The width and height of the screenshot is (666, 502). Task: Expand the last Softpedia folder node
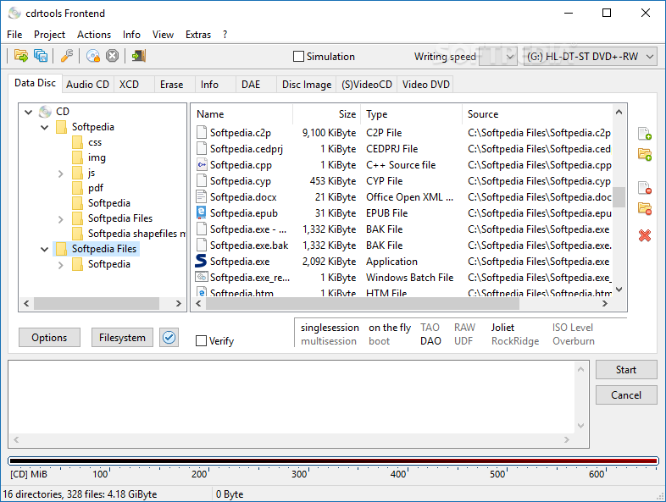(61, 265)
